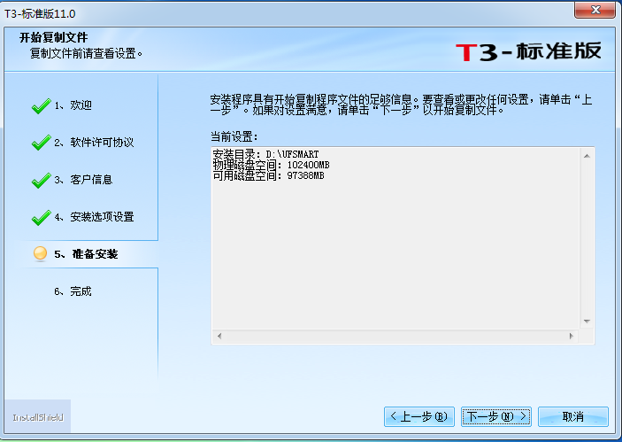
Task: Go back with the 上一步(B) button
Action: [x=419, y=416]
